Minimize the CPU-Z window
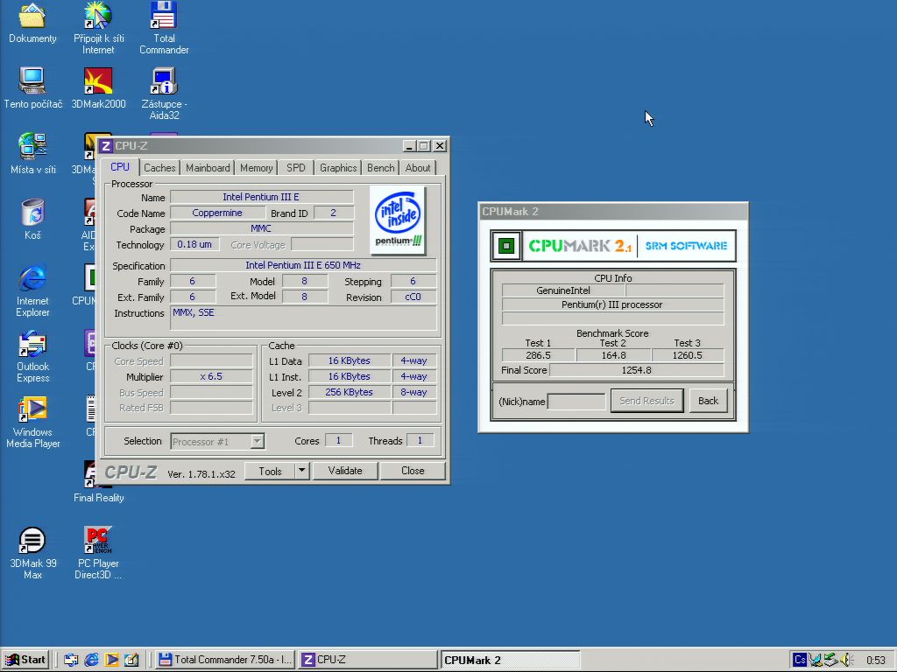The width and height of the screenshot is (897, 672). (x=409, y=146)
